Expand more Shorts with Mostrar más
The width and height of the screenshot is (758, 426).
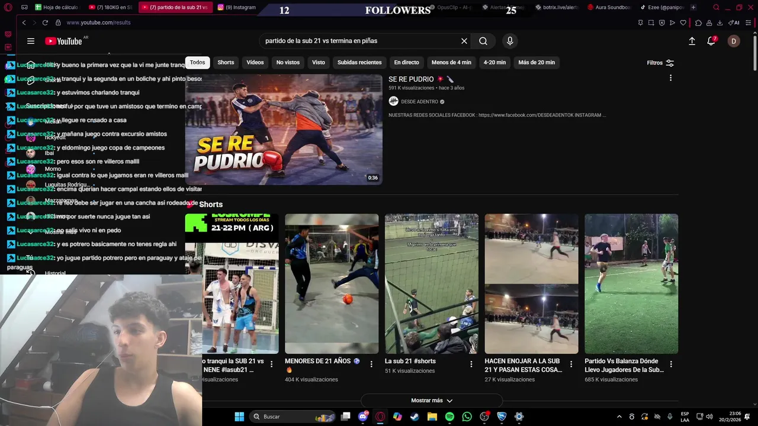pyautogui.click(x=432, y=401)
